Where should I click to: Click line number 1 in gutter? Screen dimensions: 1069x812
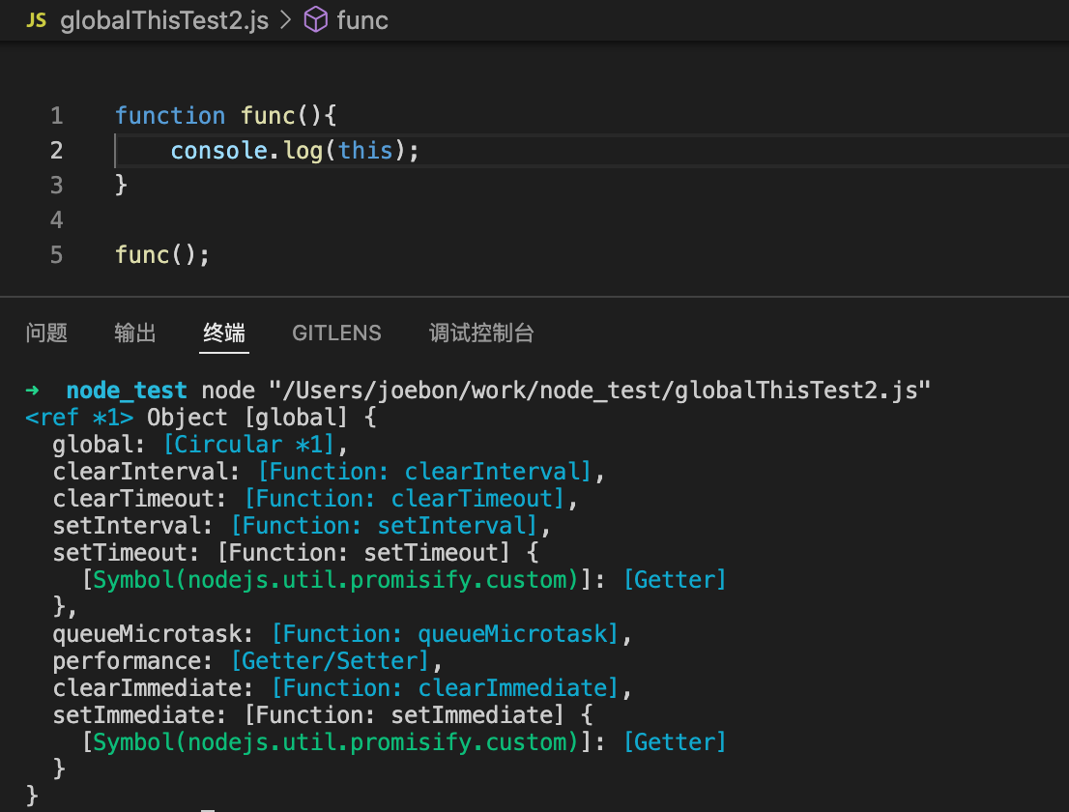[x=57, y=115]
